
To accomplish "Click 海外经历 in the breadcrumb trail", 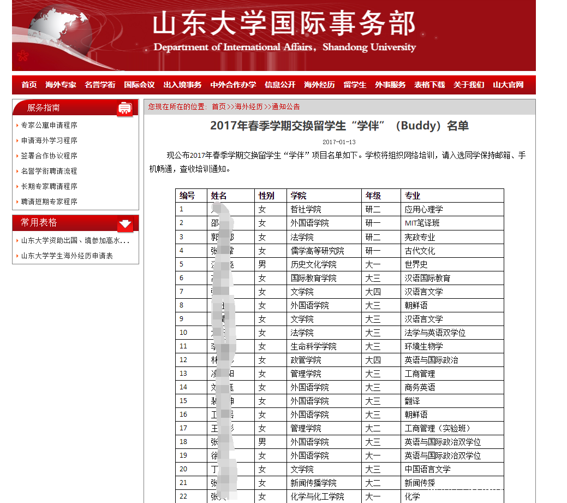I will tap(249, 106).
